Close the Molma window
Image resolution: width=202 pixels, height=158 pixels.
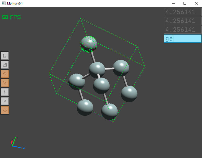[x=196, y=3]
